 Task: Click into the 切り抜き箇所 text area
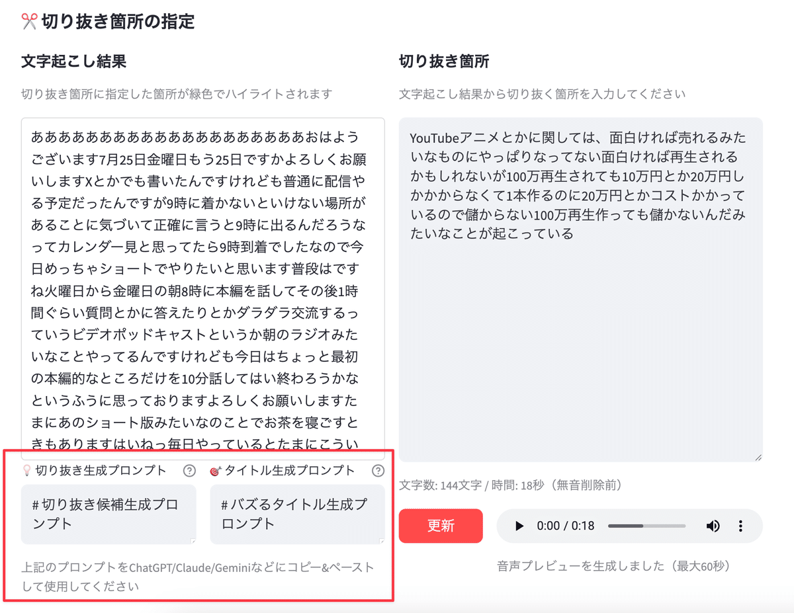click(580, 290)
